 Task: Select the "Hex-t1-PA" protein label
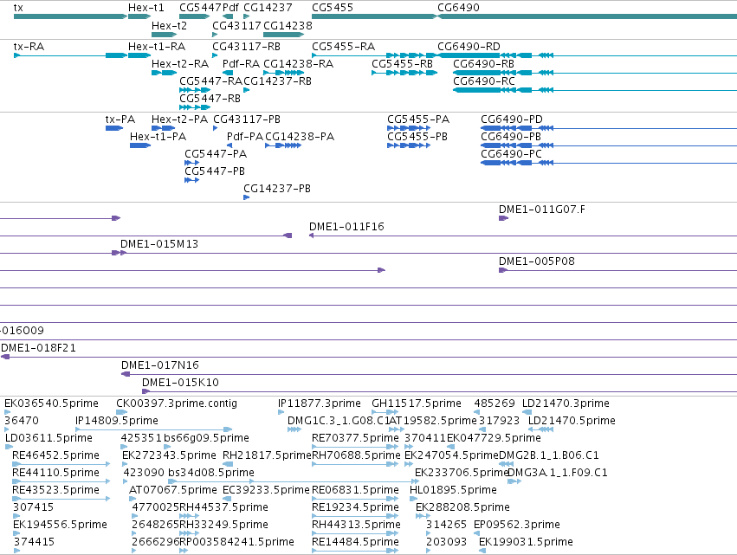(158, 137)
